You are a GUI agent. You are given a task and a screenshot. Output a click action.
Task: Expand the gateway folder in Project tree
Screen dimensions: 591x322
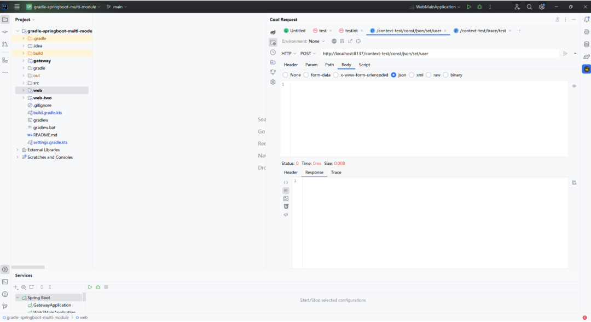click(x=24, y=60)
